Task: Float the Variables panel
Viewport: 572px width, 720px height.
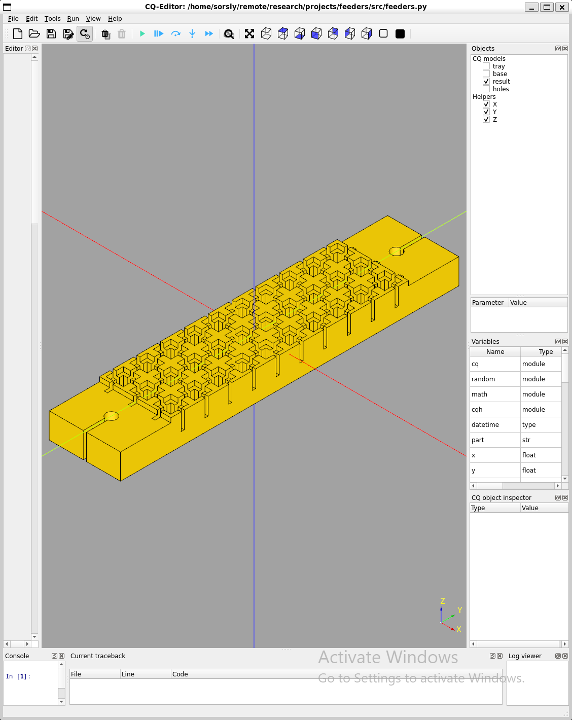Action: (x=558, y=342)
